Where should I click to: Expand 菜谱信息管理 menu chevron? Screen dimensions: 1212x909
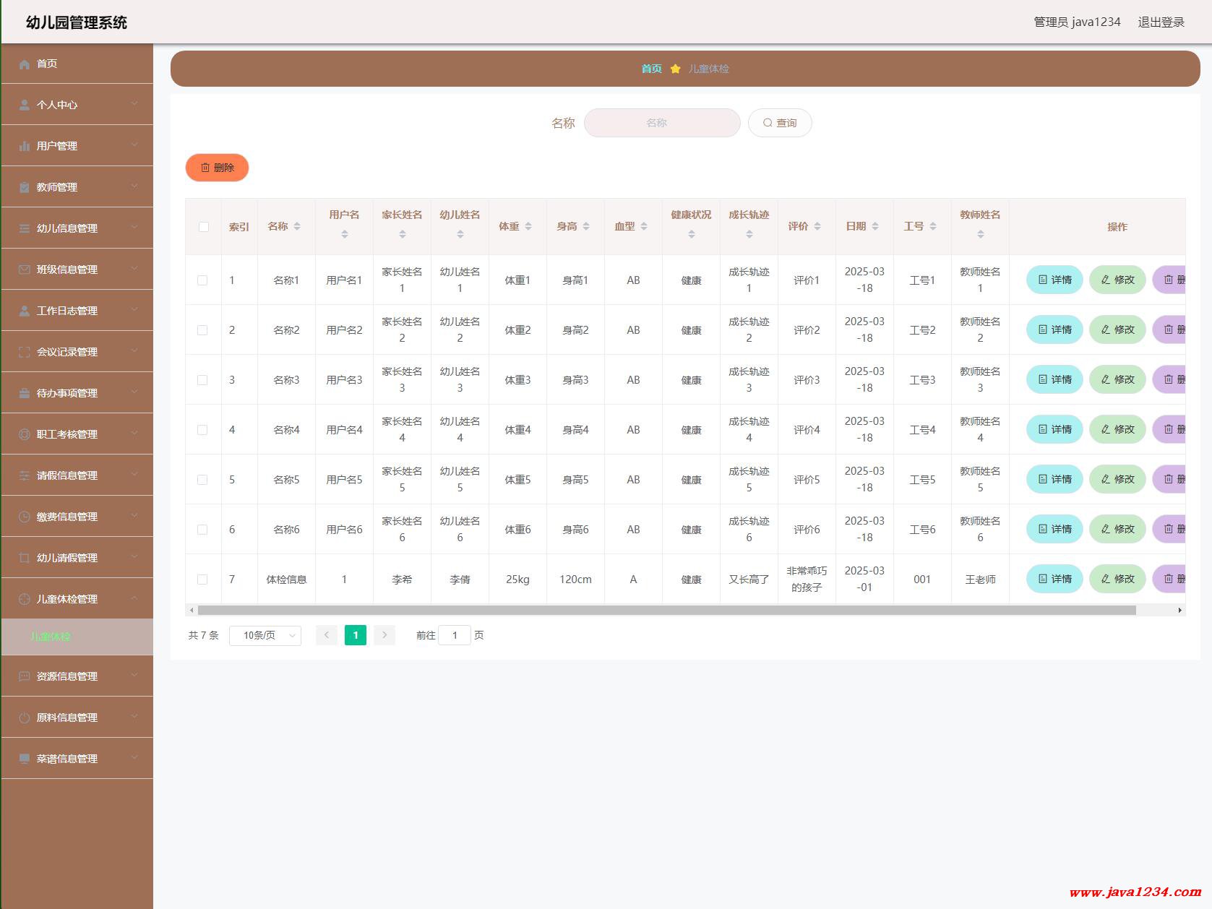(x=134, y=759)
